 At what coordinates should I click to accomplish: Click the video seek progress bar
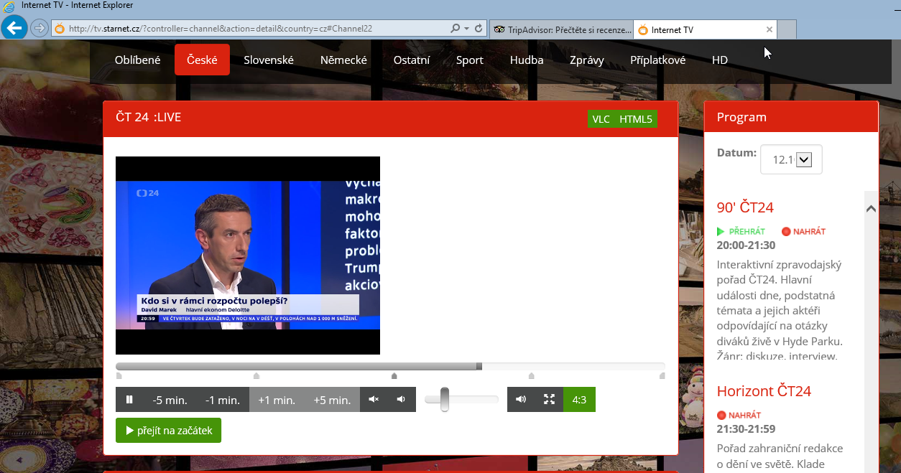(x=390, y=366)
